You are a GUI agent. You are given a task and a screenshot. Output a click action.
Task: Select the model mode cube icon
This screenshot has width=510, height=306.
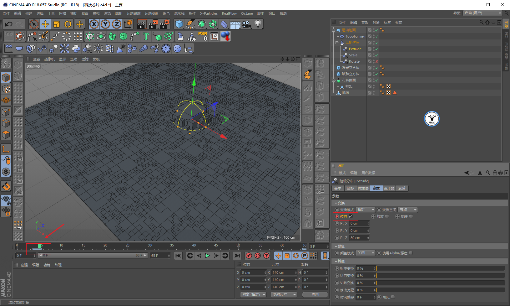coord(6,77)
